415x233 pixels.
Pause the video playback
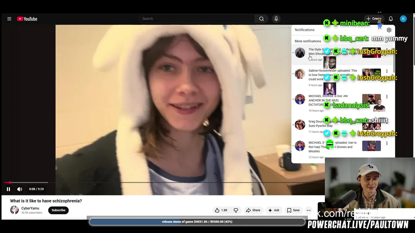pyautogui.click(x=8, y=189)
